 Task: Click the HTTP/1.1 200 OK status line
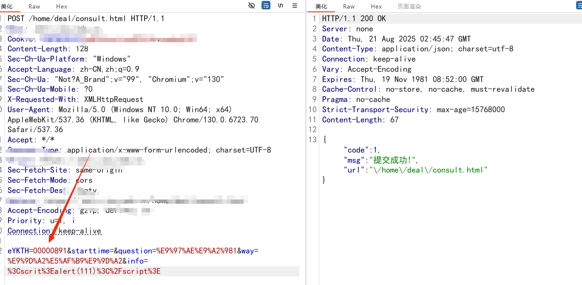coord(354,19)
